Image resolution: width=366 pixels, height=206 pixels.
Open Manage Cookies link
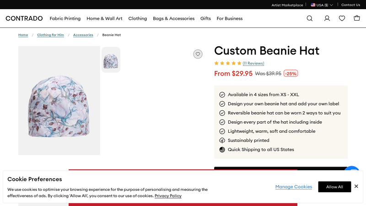[294, 187]
